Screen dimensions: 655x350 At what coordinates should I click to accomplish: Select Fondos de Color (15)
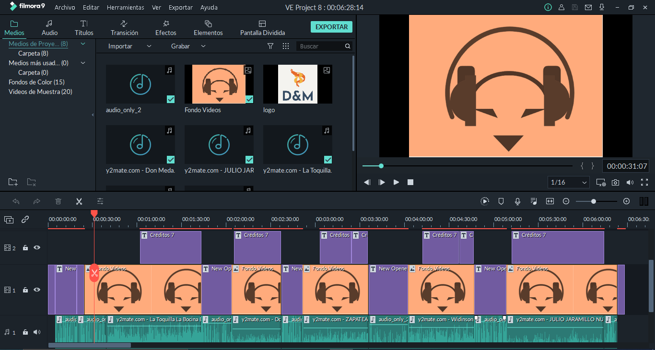pos(36,82)
